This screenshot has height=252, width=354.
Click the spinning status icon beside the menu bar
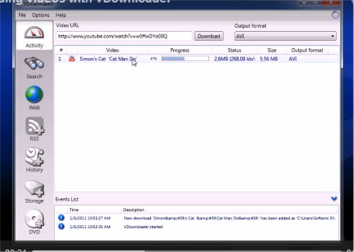click(335, 15)
